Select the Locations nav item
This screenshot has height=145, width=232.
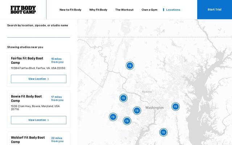(x=173, y=10)
